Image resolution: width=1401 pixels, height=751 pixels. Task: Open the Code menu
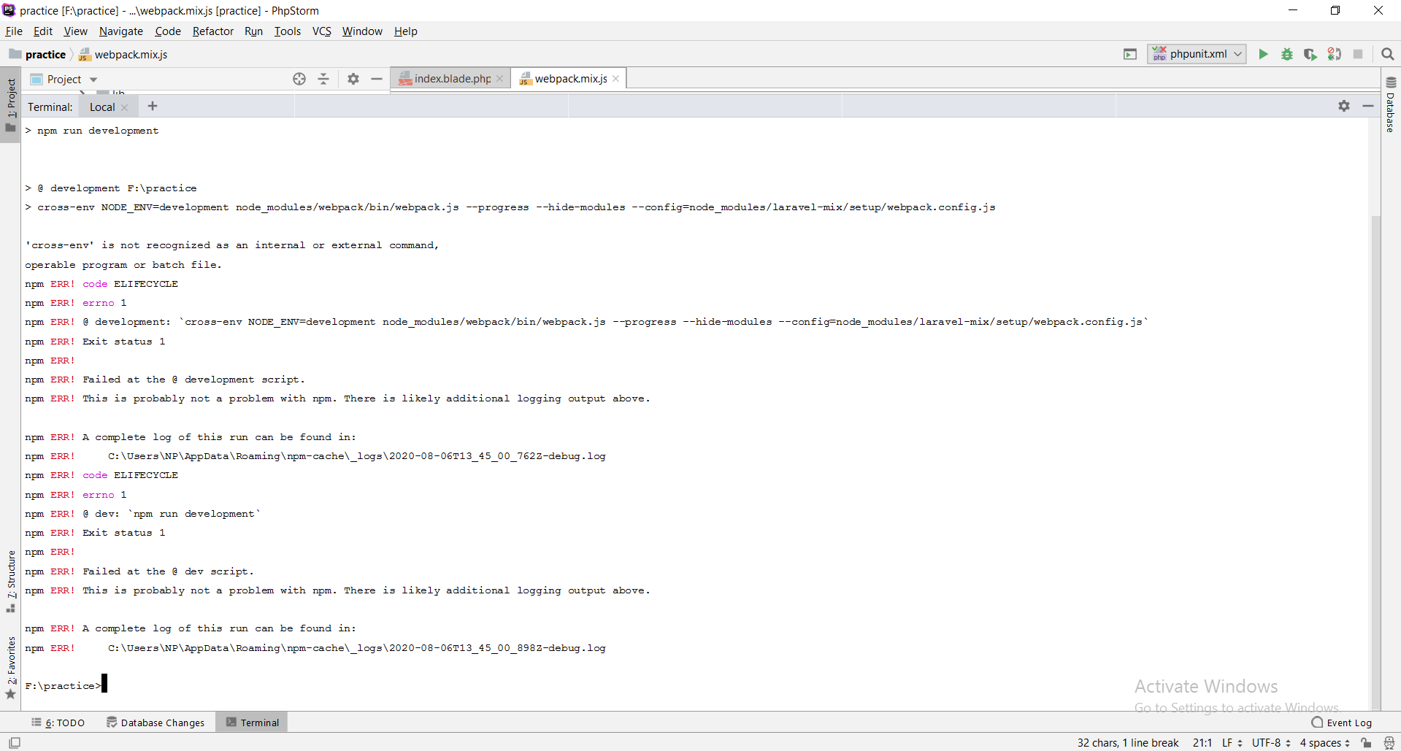(168, 31)
